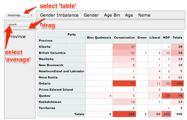Click the grand total cell 308
The image size is (187, 120).
178,114
